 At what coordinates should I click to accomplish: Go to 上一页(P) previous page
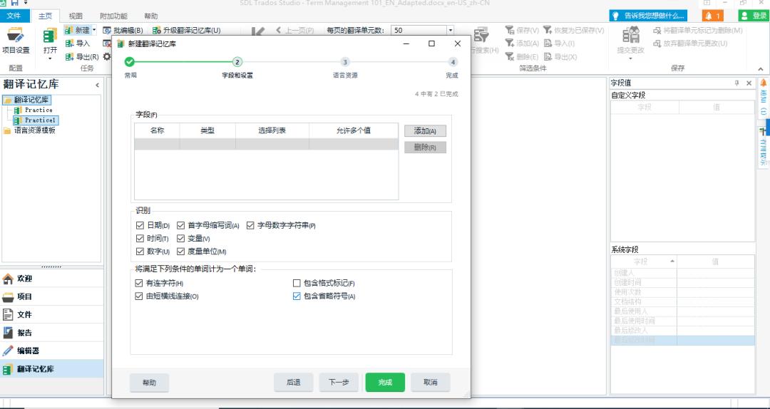[x=294, y=31]
